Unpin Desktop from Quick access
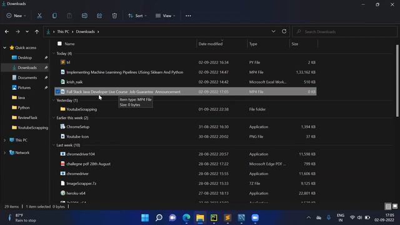400x225 pixels. pyautogui.click(x=46, y=57)
